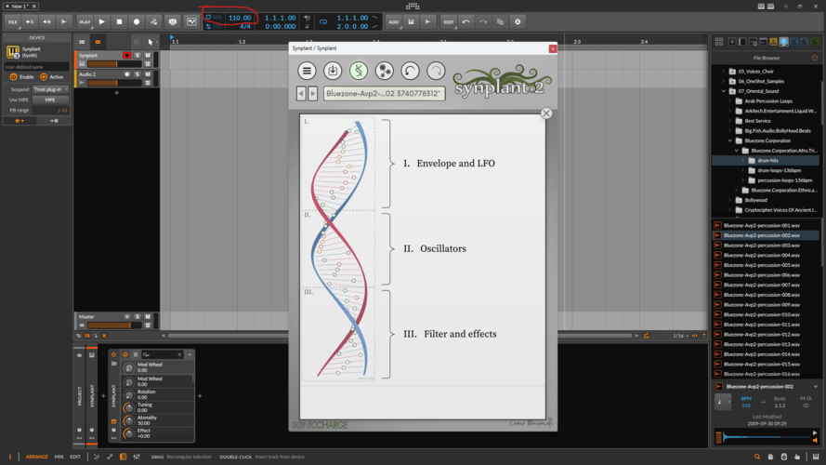Click the tempo value 110.00
This screenshot has width=826, height=465.
click(x=240, y=18)
